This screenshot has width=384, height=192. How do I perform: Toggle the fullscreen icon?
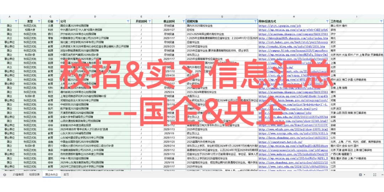375,175
